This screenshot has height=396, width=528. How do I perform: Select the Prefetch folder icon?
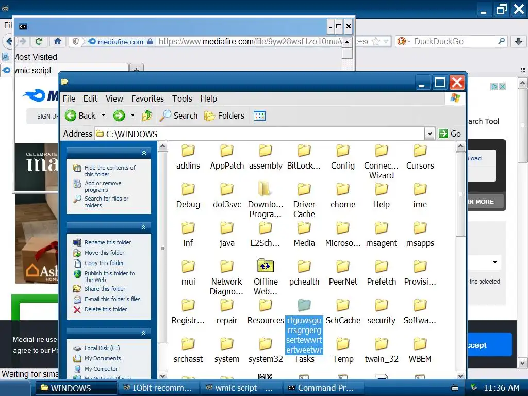(x=381, y=267)
